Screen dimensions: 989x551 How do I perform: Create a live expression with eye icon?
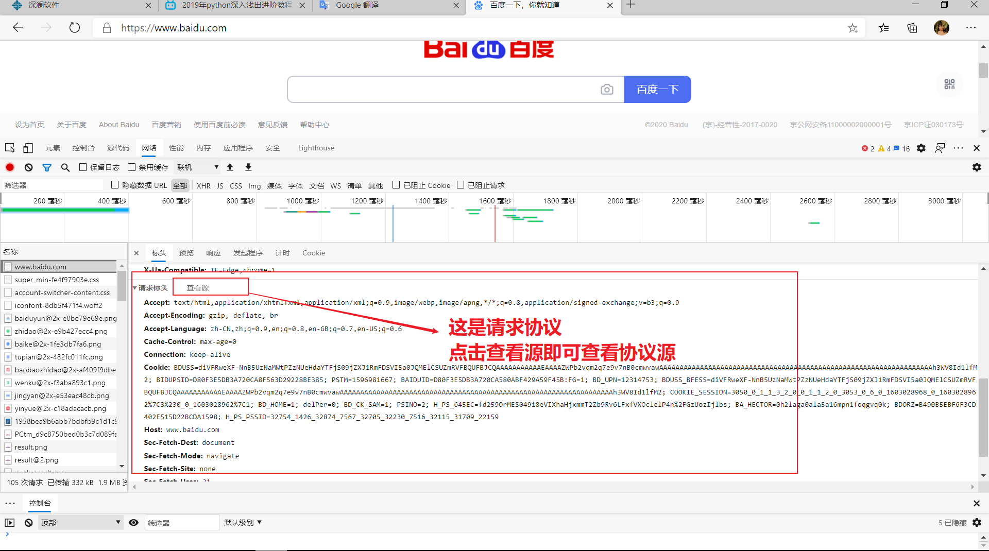click(133, 523)
